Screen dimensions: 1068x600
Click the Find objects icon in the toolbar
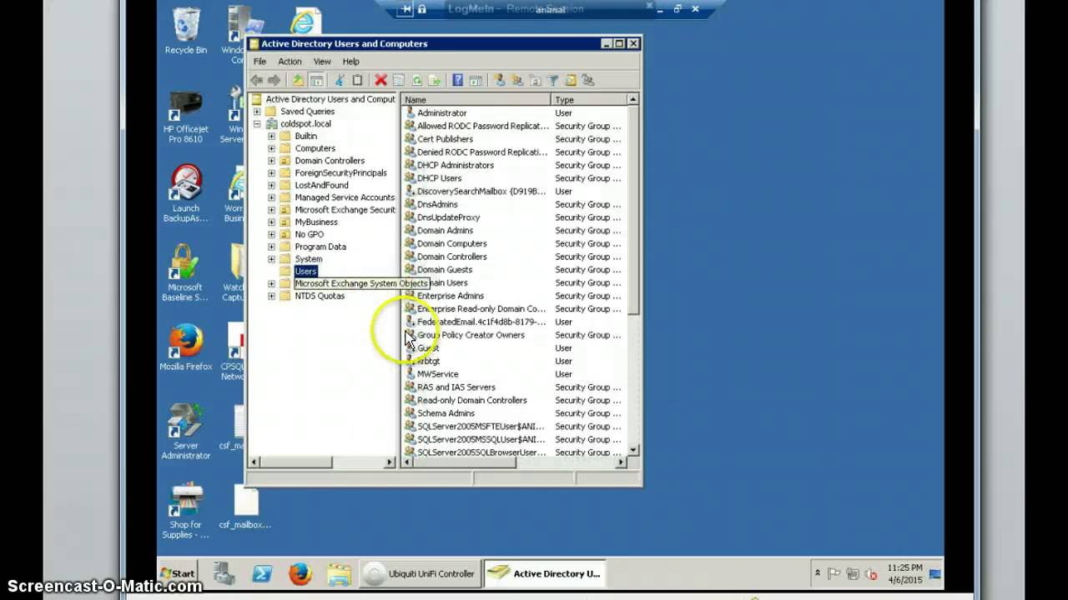pyautogui.click(x=571, y=80)
